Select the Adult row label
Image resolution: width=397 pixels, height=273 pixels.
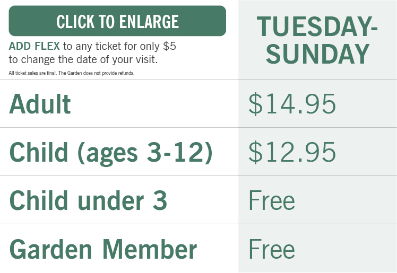(x=40, y=104)
